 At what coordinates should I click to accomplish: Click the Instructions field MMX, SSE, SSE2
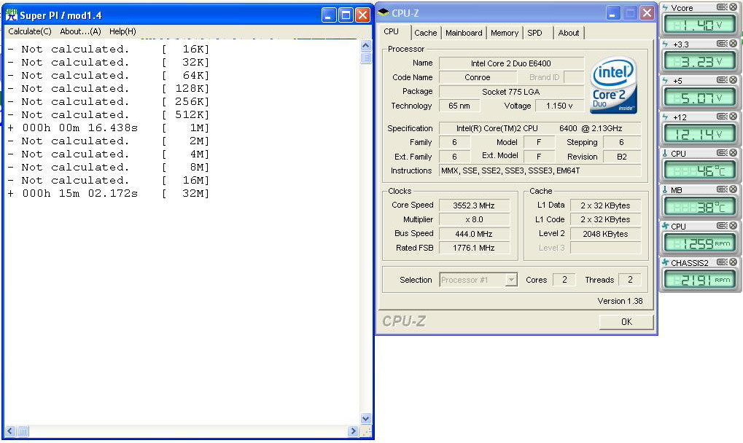(x=540, y=170)
